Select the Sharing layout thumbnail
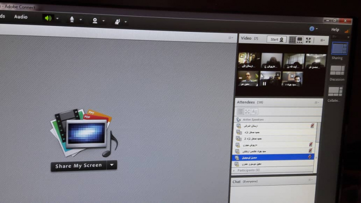Viewport: 361px width, 203px height. point(339,49)
